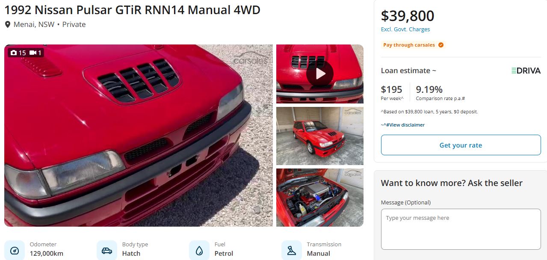This screenshot has width=547, height=260.
Task: Open the main bonnet photo
Action: coord(139,136)
